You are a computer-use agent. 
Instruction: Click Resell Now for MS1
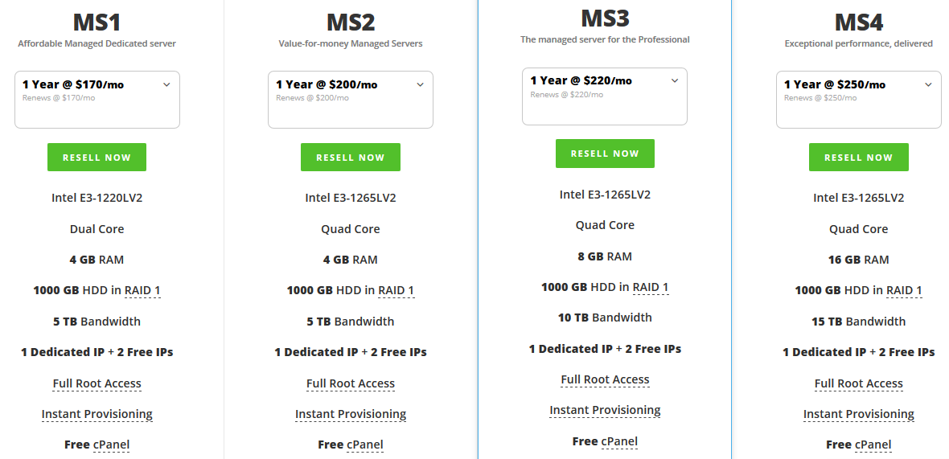point(97,158)
